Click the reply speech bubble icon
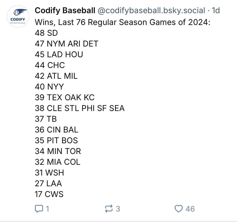Screen dimensions: 237x222 click(x=39, y=209)
